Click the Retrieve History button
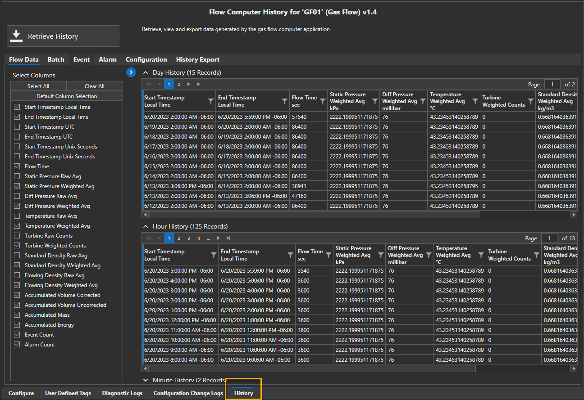 [63, 36]
